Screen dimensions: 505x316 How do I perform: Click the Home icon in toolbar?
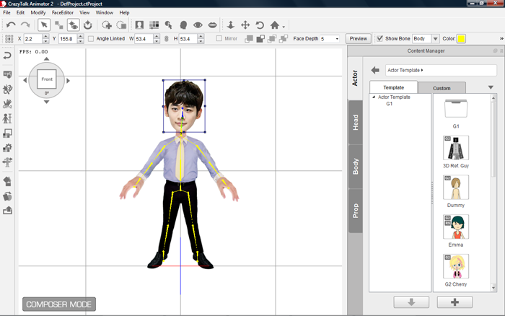tap(275, 25)
